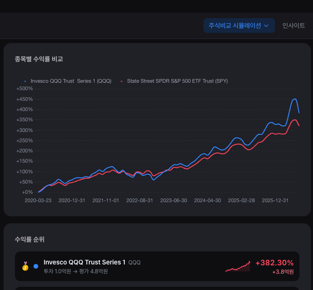The image size is (313, 290).
Task: Click the 2022-08-31 x-axis date
Action: (140, 200)
